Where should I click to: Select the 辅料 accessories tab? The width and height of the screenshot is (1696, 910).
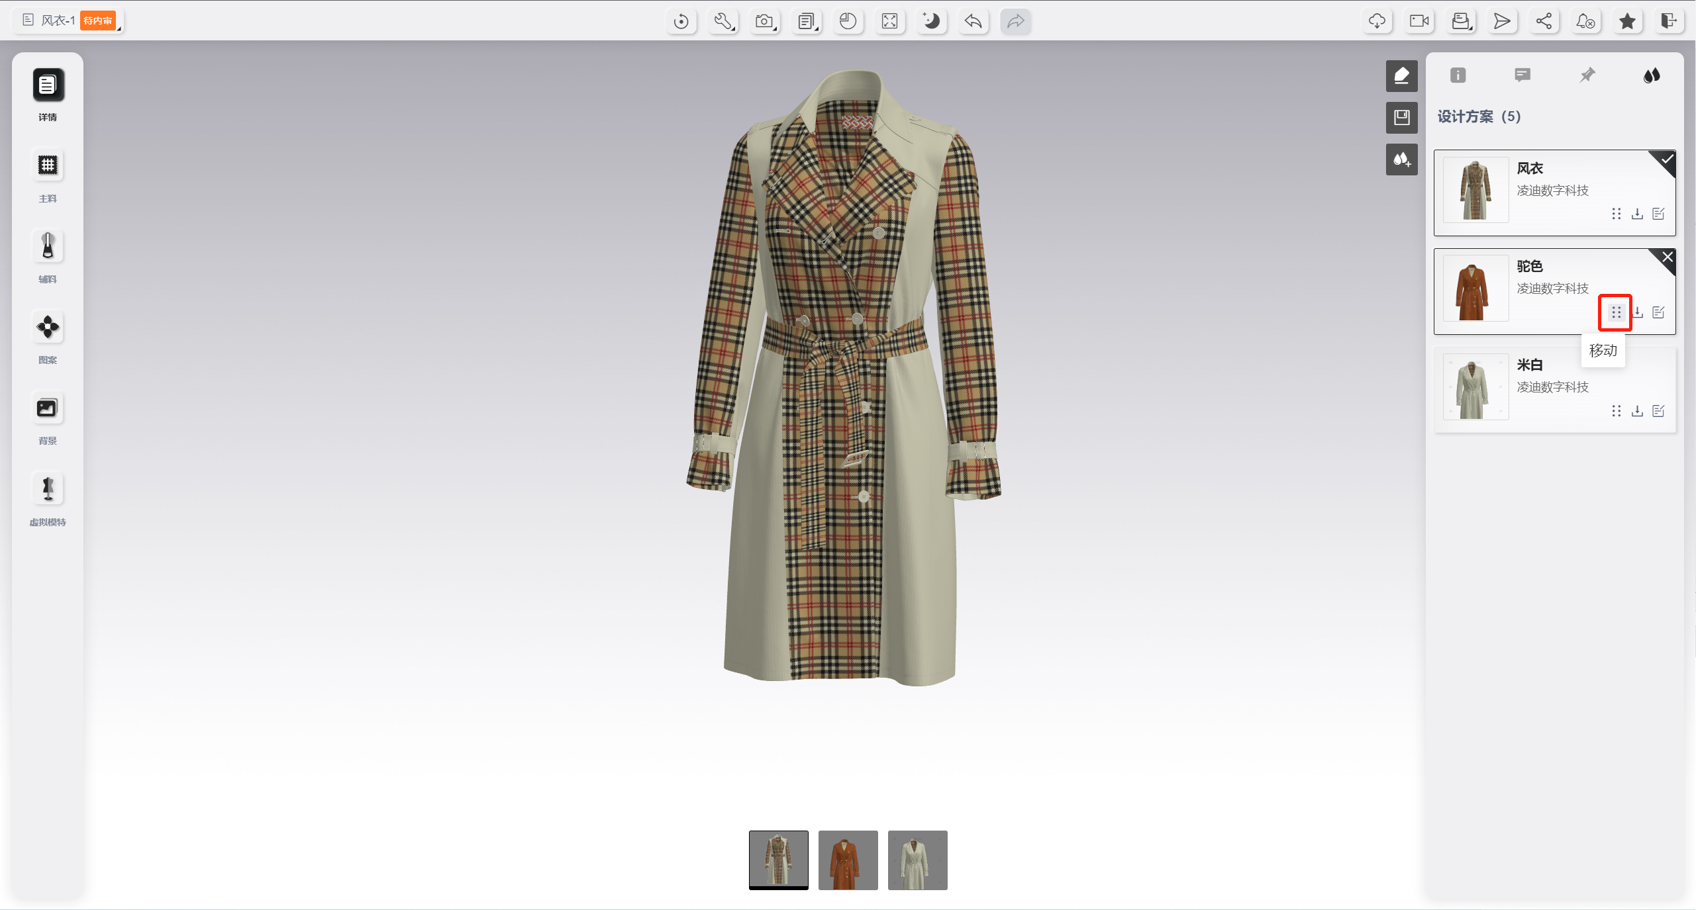tap(48, 257)
